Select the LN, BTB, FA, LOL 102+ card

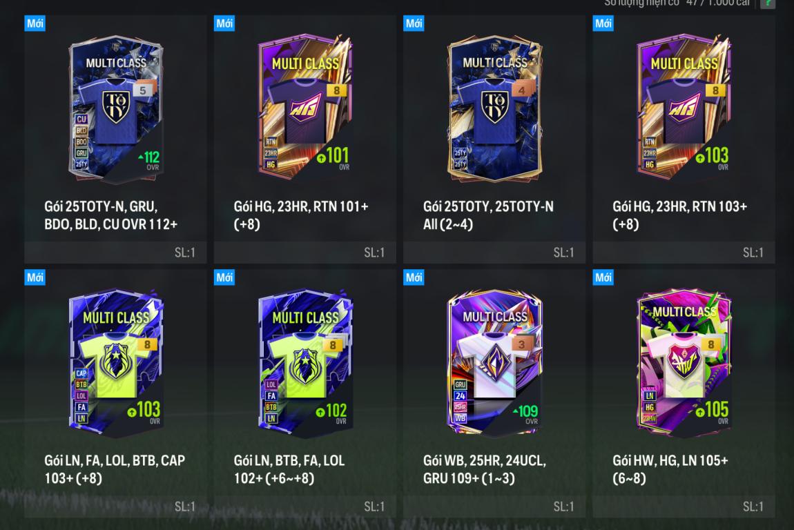[305, 393]
